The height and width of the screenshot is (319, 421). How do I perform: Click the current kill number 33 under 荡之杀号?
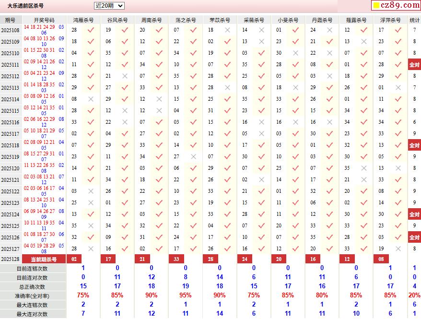176,260
